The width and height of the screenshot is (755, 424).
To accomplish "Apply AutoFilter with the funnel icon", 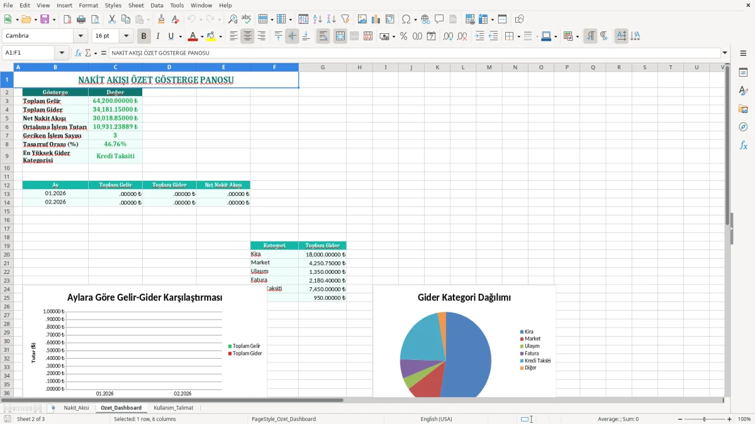I will pos(345,19).
